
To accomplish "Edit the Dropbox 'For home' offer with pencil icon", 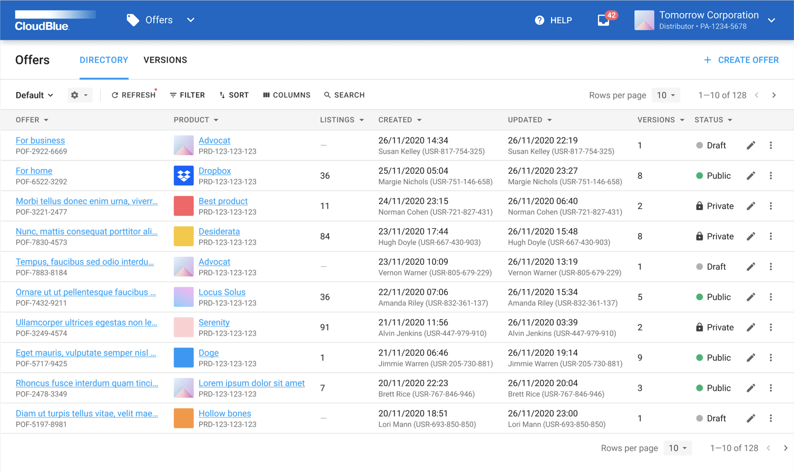I will coord(750,175).
